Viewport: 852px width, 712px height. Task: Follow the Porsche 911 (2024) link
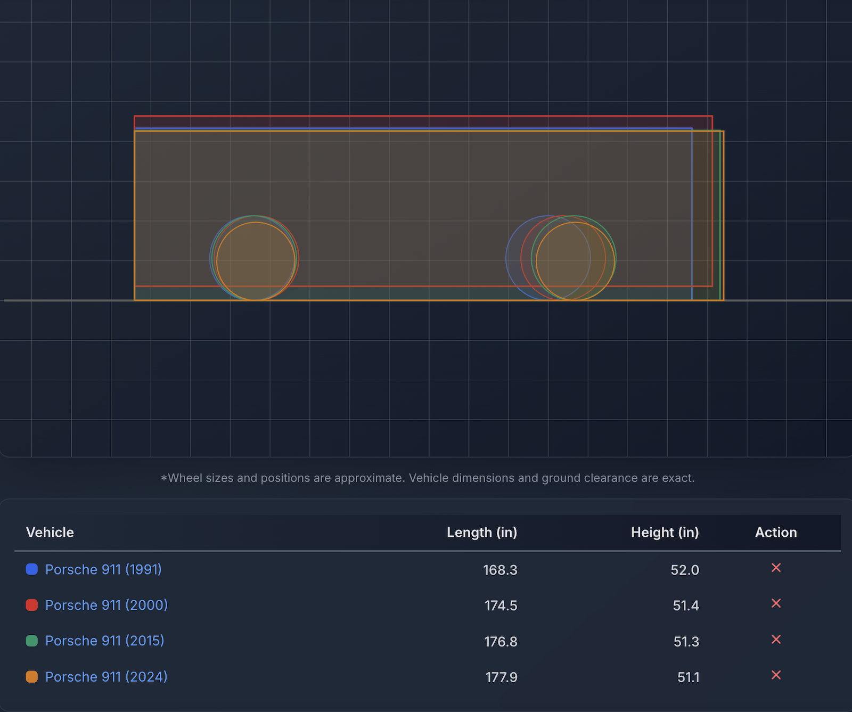point(106,677)
